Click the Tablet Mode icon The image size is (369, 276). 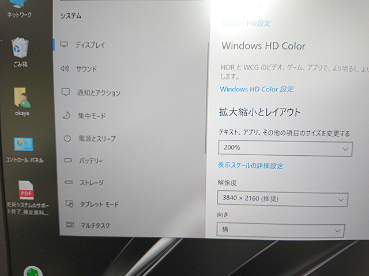69,204
